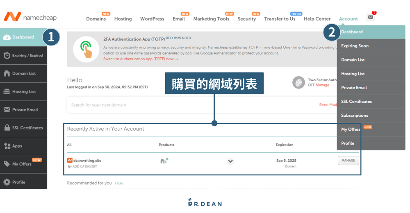Click the Profile gear icon in sidebar
This screenshot has height=213, width=410.
(x=7, y=182)
